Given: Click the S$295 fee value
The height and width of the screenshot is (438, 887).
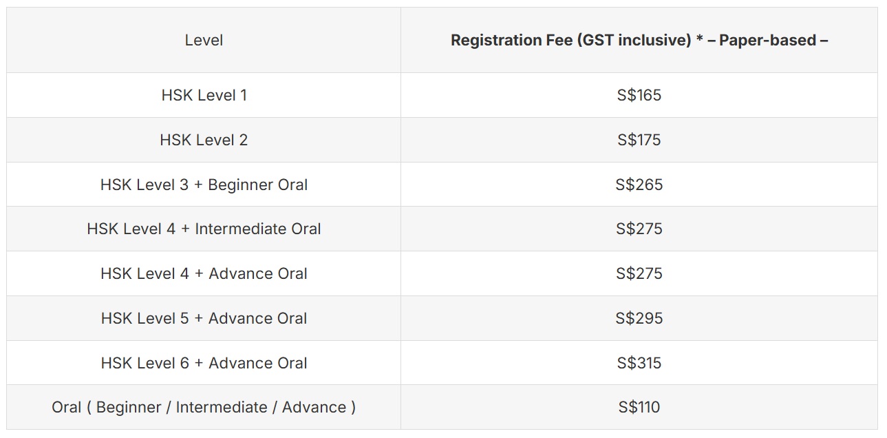Looking at the screenshot, I should 639,319.
